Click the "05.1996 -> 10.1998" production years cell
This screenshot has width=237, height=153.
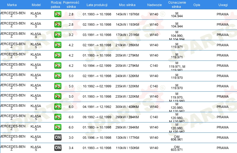click(97, 138)
